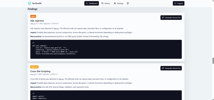Select the SQL Injection finding title
This screenshot has width=214, height=100.
tap(37, 21)
